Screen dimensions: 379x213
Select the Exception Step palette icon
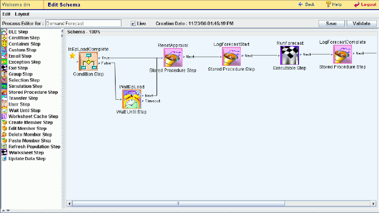coord(4,62)
